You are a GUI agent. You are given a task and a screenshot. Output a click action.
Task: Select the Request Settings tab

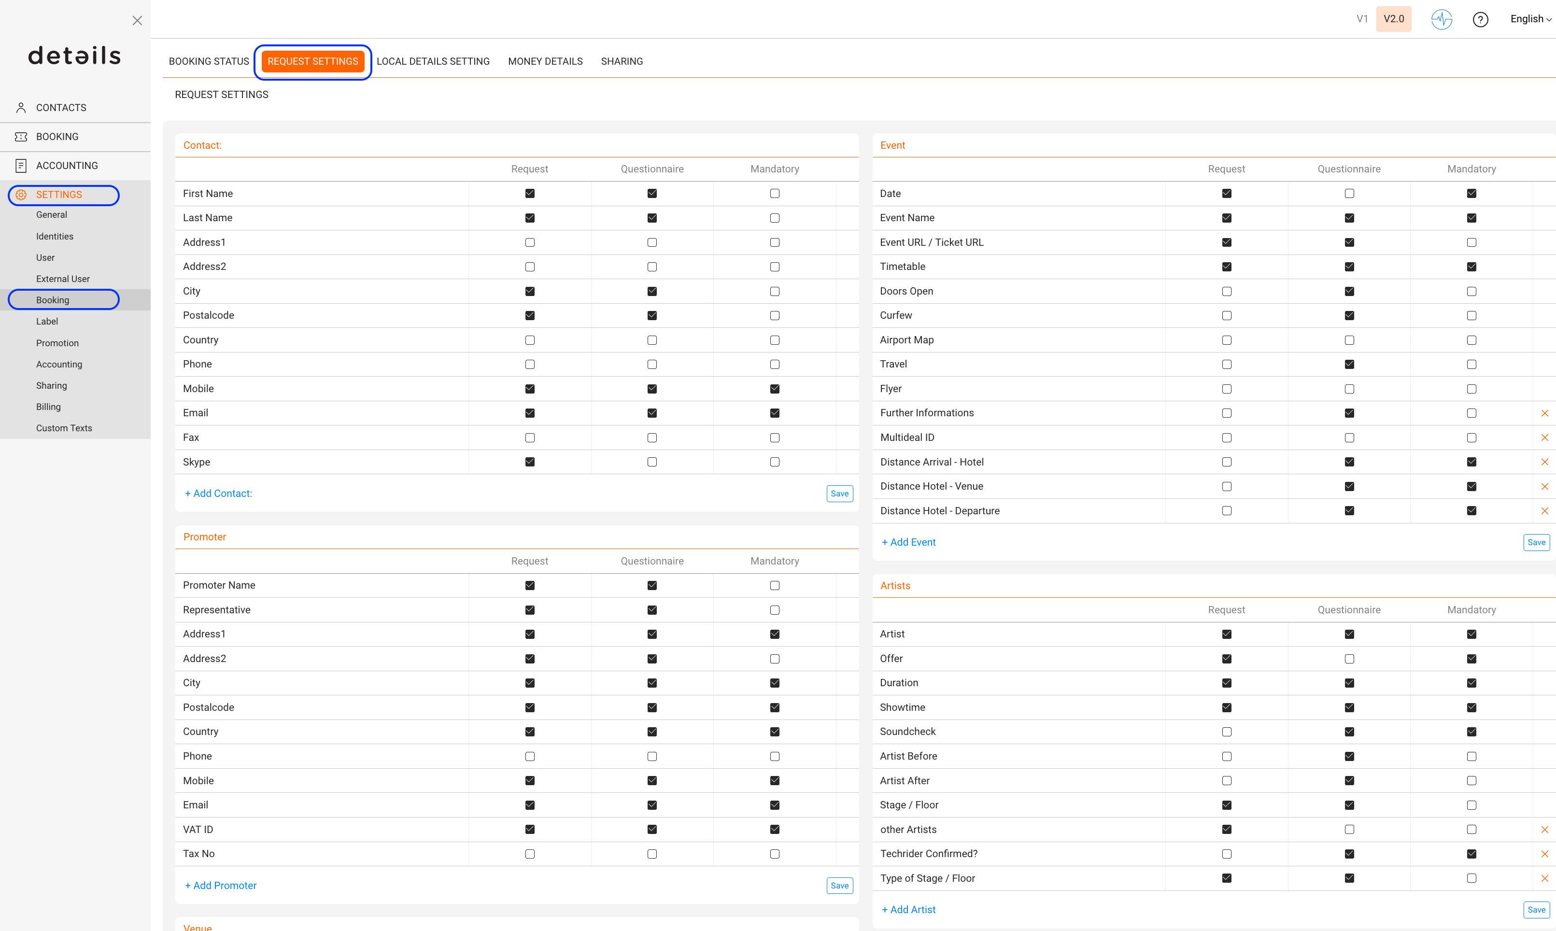[312, 61]
